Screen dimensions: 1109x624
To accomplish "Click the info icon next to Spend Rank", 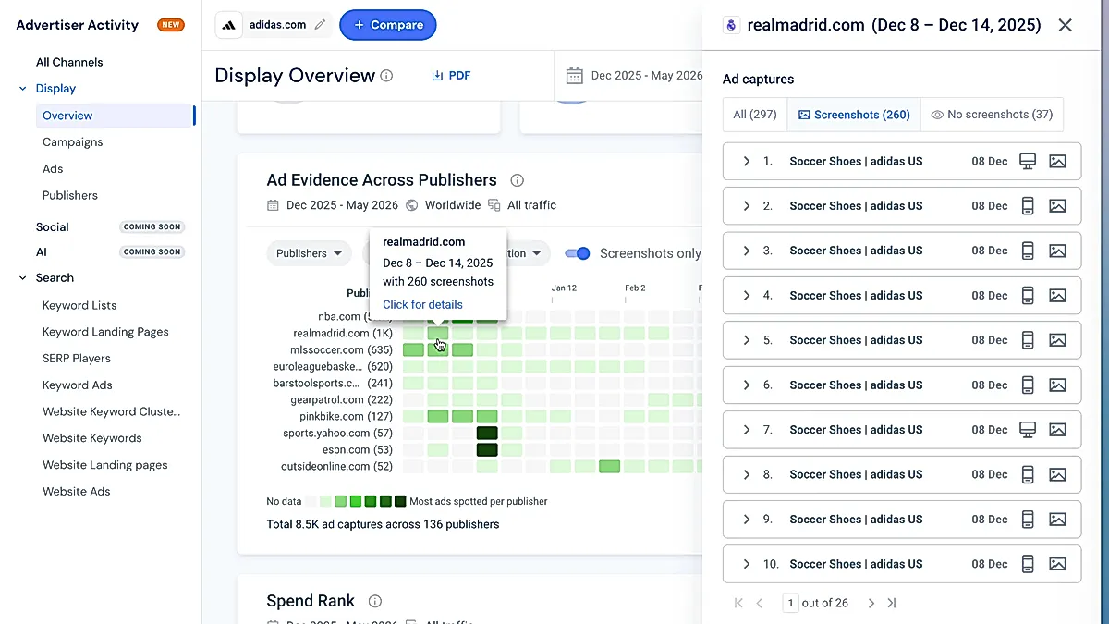I will pyautogui.click(x=375, y=601).
